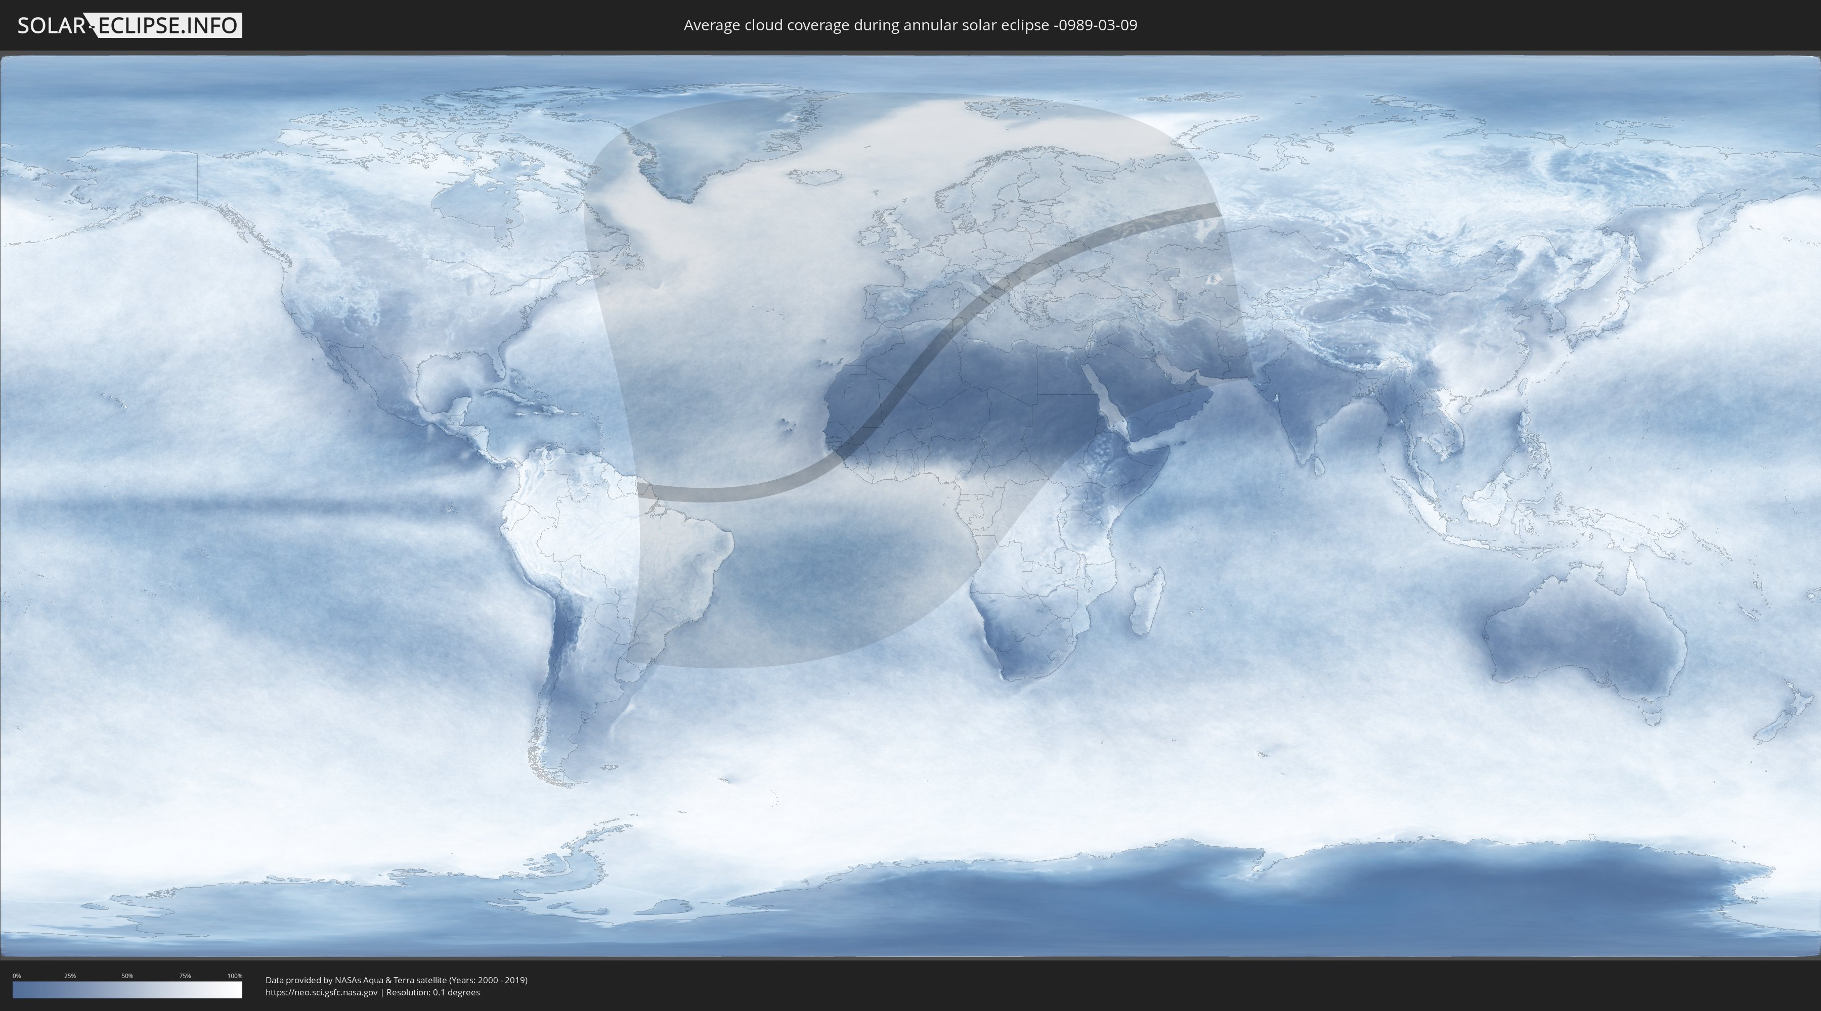Click the 75% legend label
1821x1011 pixels.
click(x=185, y=976)
